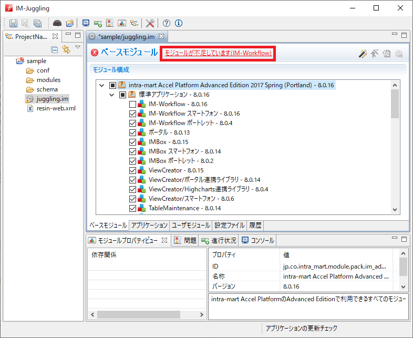
Task: Select resin-web.xml file
Action: coord(56,108)
